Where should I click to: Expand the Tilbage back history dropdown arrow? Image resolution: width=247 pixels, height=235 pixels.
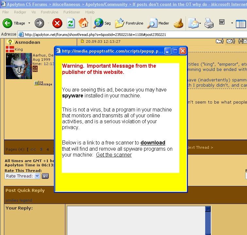coord(29,23)
